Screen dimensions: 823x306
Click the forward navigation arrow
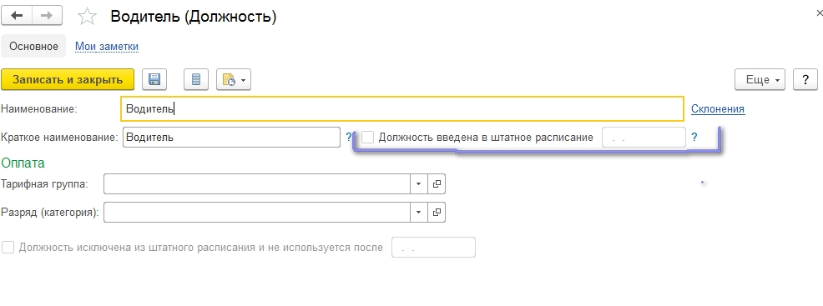coord(47,16)
